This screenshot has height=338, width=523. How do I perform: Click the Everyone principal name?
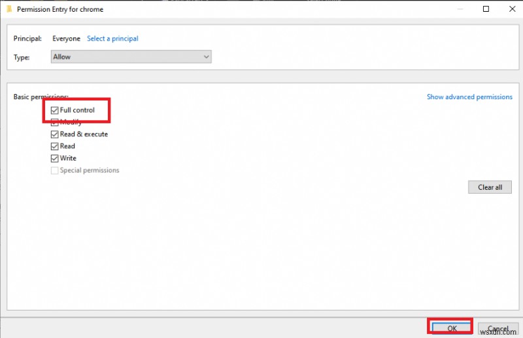click(67, 38)
